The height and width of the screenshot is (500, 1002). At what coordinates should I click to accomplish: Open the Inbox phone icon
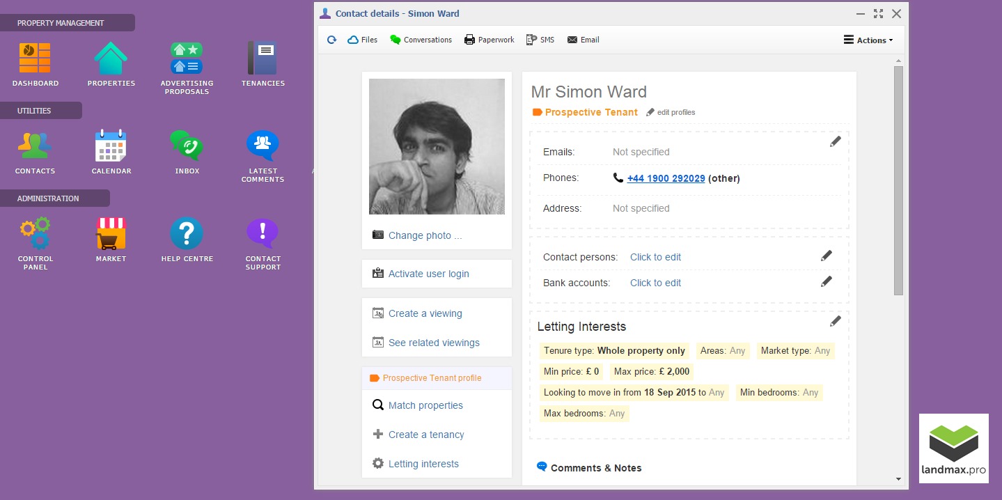(x=187, y=146)
